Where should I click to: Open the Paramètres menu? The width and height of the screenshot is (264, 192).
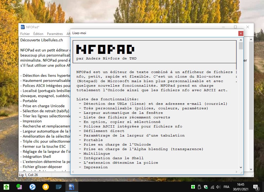click(55, 34)
